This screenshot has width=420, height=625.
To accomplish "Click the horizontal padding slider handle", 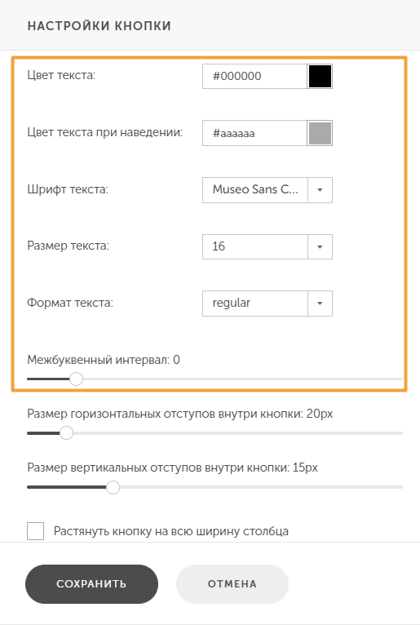I will click(x=67, y=433).
